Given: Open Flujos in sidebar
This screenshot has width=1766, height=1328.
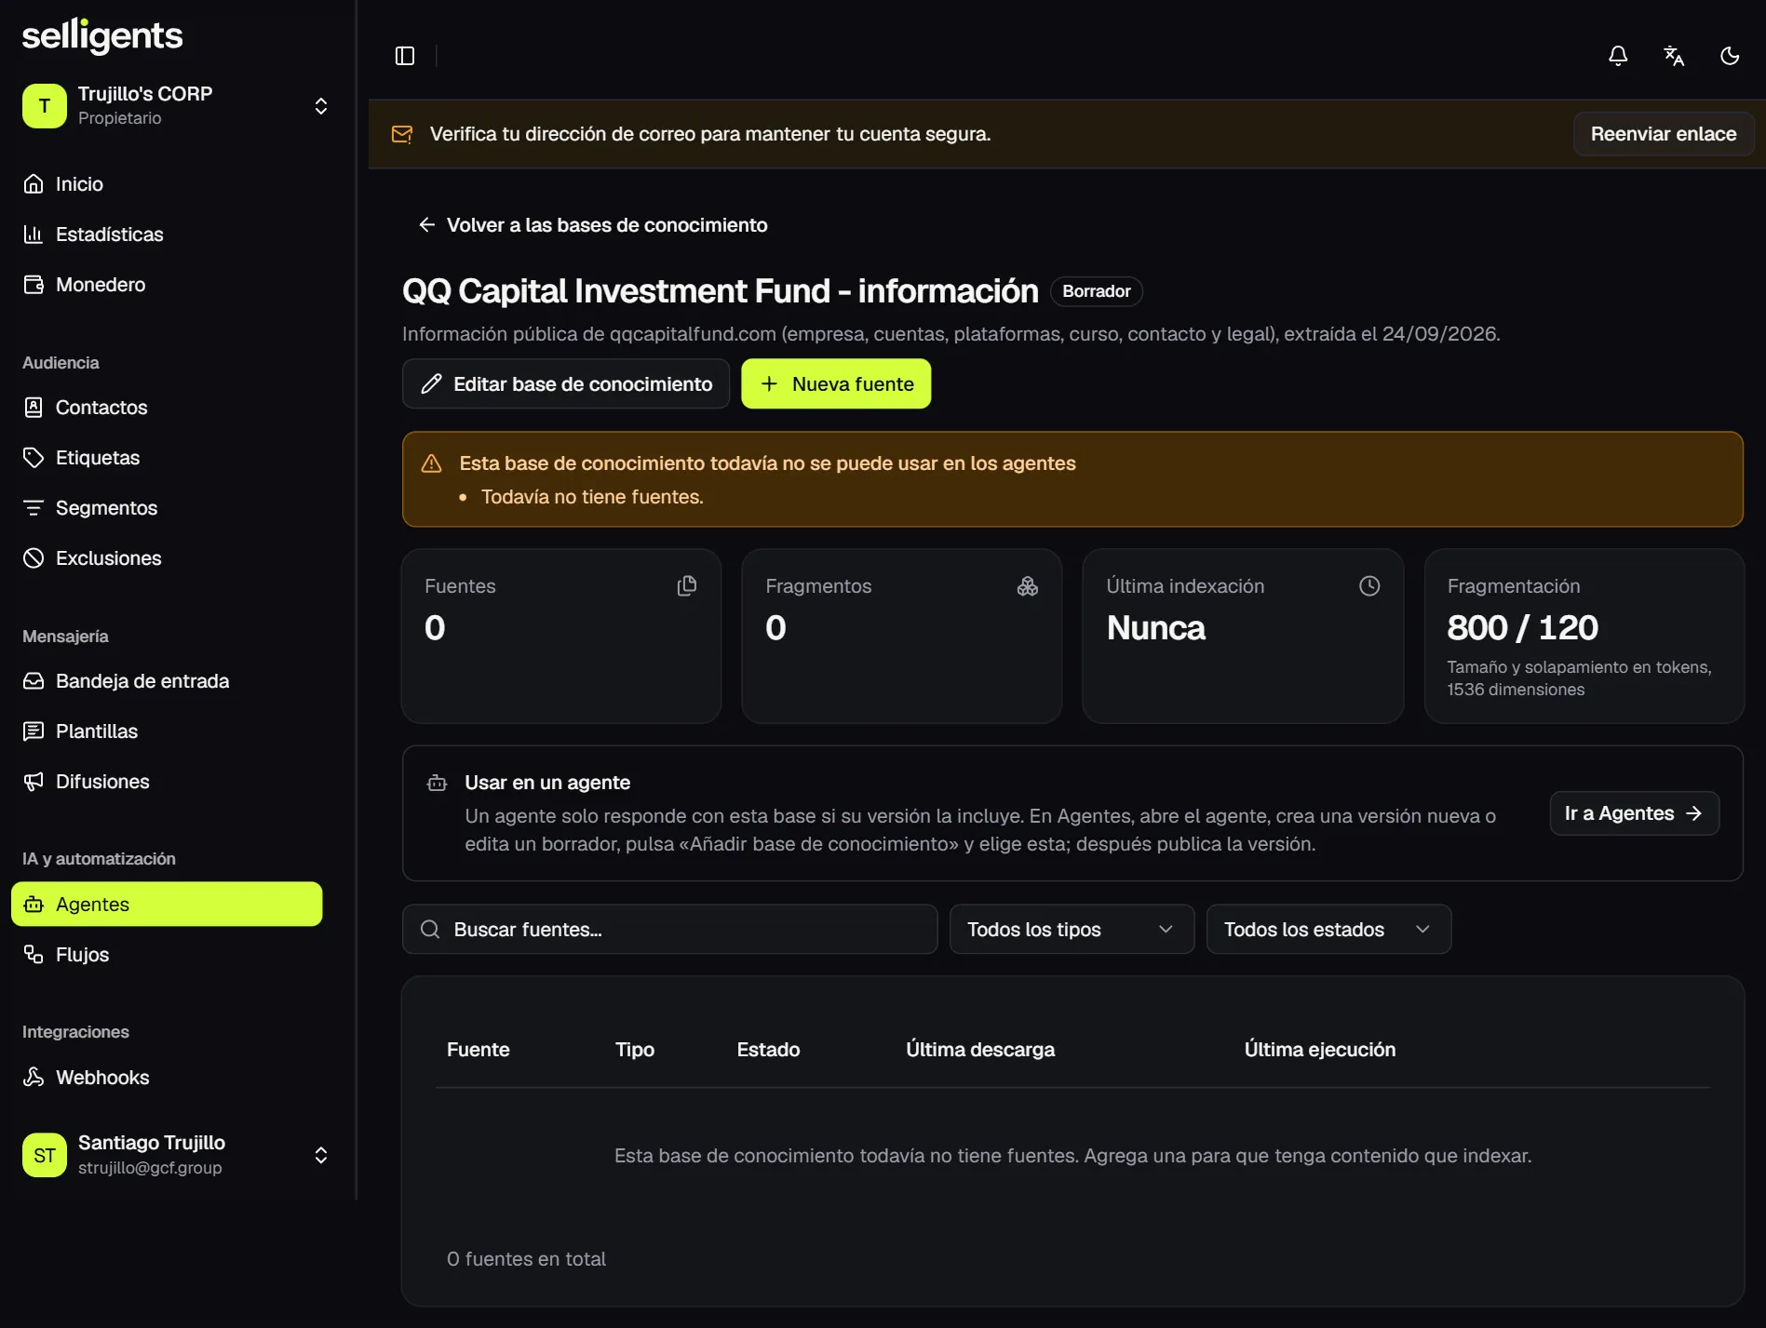Looking at the screenshot, I should [167, 955].
